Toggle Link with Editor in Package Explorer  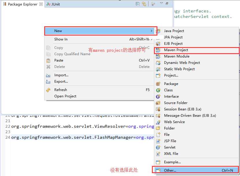pos(144,4)
